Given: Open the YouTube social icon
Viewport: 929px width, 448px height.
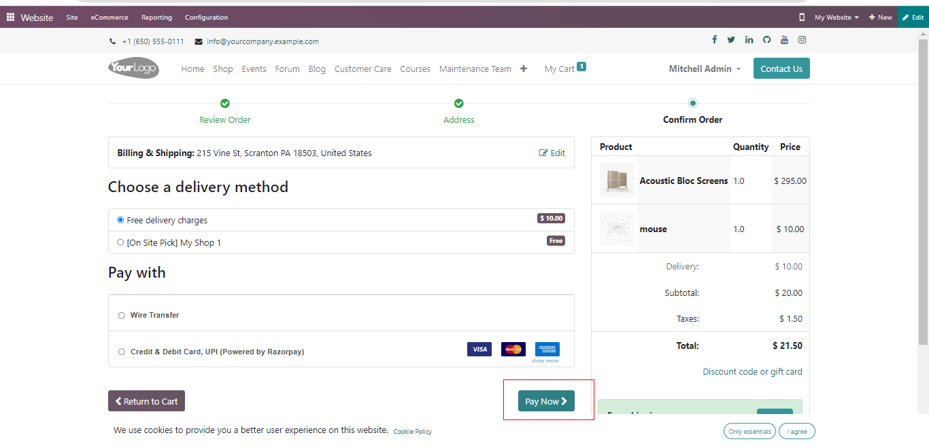Looking at the screenshot, I should point(784,40).
